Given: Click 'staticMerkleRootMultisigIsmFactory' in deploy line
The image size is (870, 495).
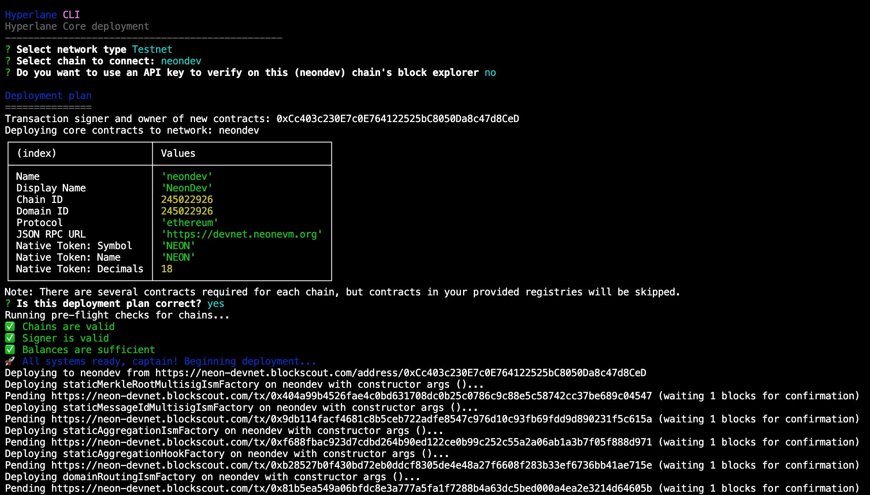Looking at the screenshot, I should (x=161, y=384).
